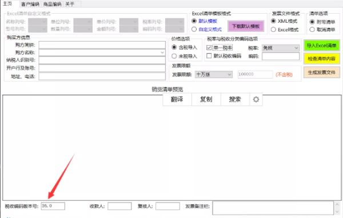Open the 金额列号 dropdown
343x218 pixels.
click(129, 29)
